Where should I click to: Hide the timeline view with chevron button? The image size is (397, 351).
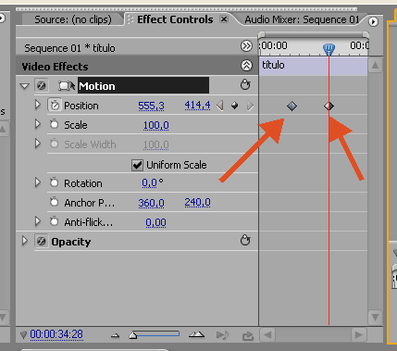point(246,46)
